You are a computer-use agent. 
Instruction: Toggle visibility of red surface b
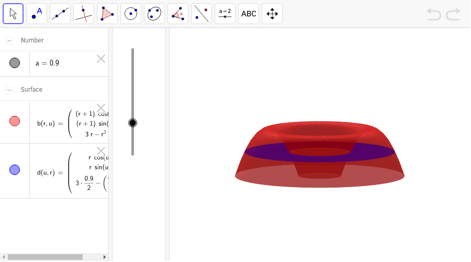[x=15, y=121]
